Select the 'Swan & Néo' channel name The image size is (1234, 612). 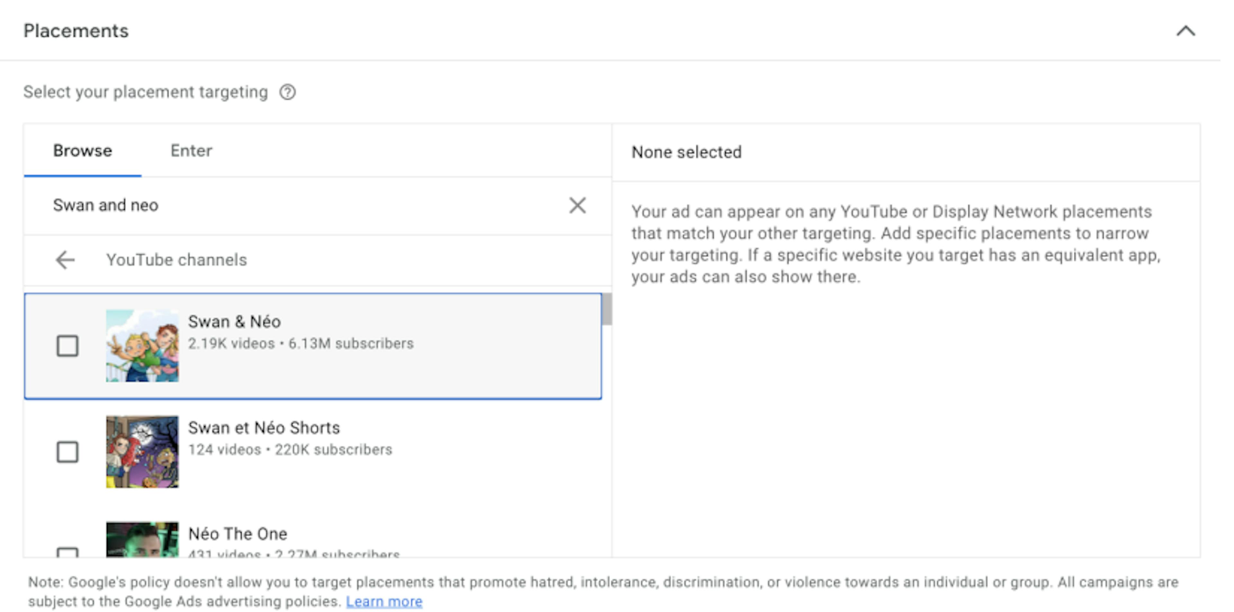(234, 321)
